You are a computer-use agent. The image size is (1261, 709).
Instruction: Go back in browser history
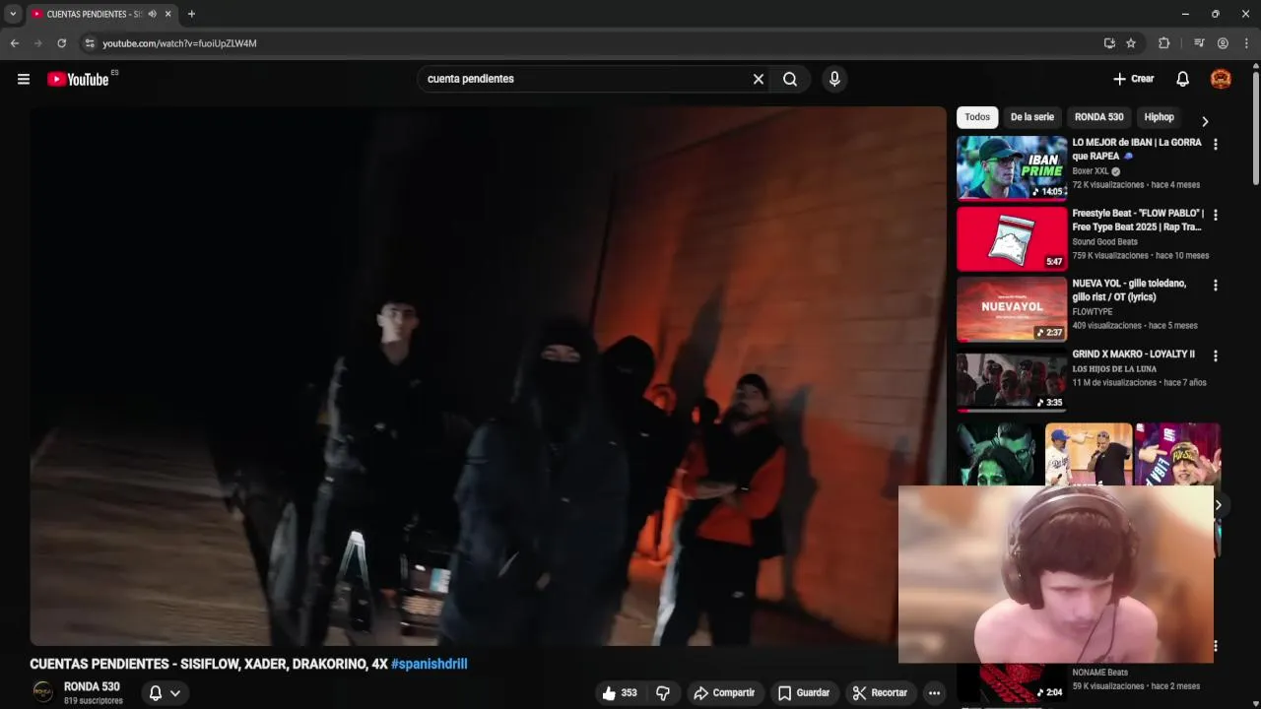tap(15, 43)
